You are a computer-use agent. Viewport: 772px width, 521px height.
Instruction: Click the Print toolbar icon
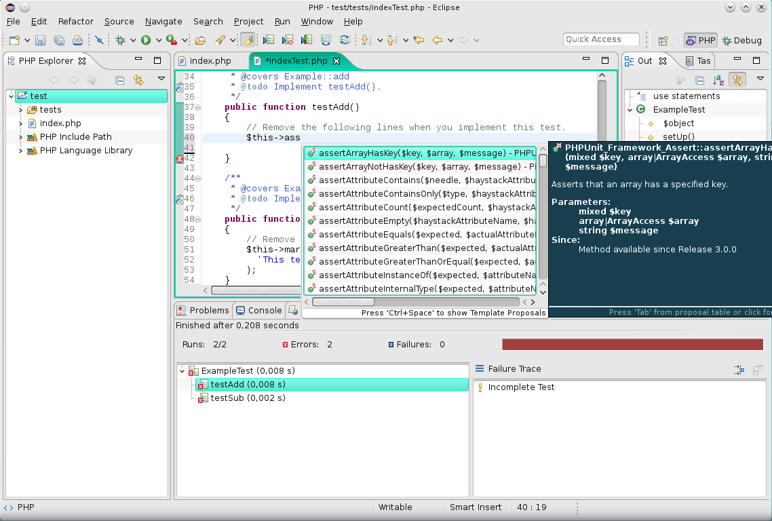[77, 40]
